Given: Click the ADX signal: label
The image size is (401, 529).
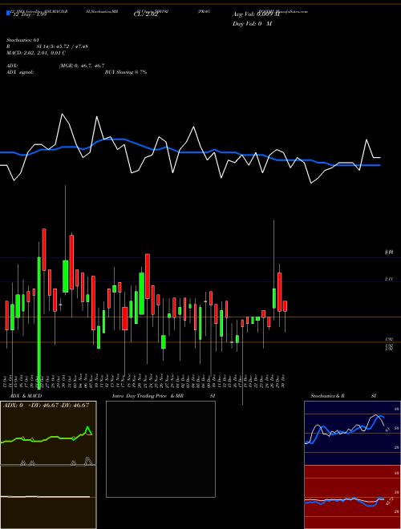Looking at the screenshot, I should [x=20, y=72].
